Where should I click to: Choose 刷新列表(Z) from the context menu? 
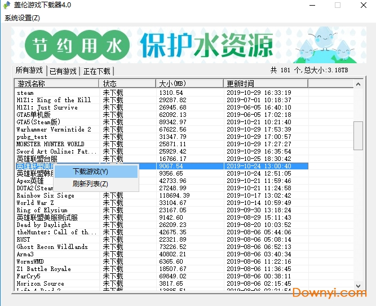click(x=96, y=184)
